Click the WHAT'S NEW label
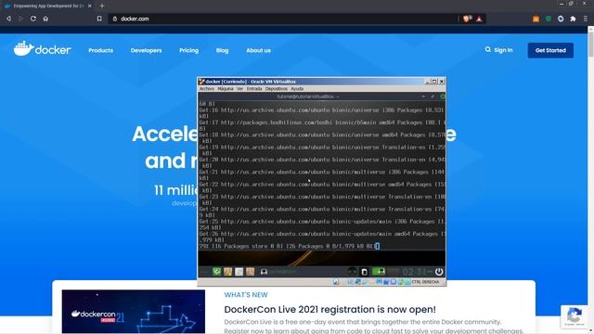Image resolution: width=594 pixels, height=334 pixels. click(246, 295)
